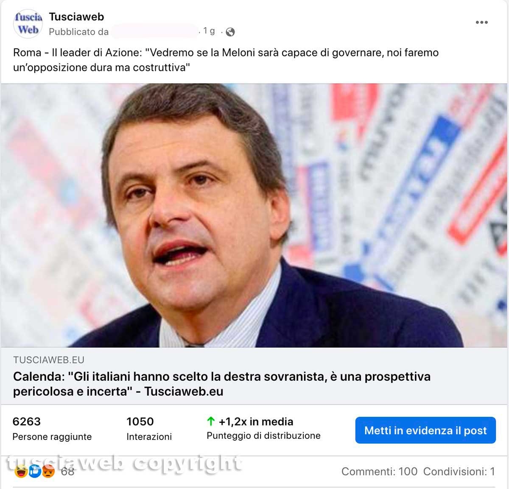Viewport: 509px width, 489px height.
Task: Click the angry reaction emoji
Action: tap(49, 471)
